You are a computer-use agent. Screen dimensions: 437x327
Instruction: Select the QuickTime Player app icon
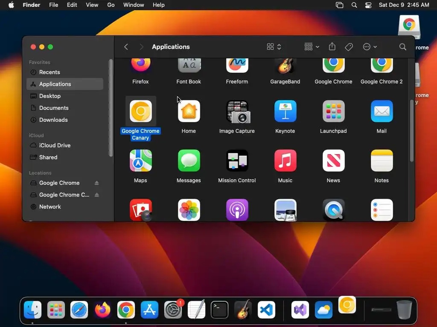[333, 210]
